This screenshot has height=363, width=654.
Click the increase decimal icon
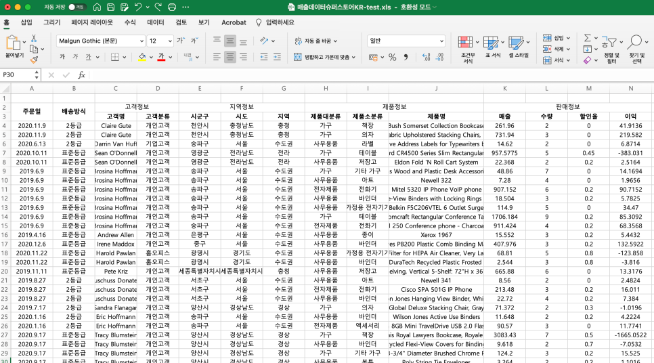click(426, 57)
